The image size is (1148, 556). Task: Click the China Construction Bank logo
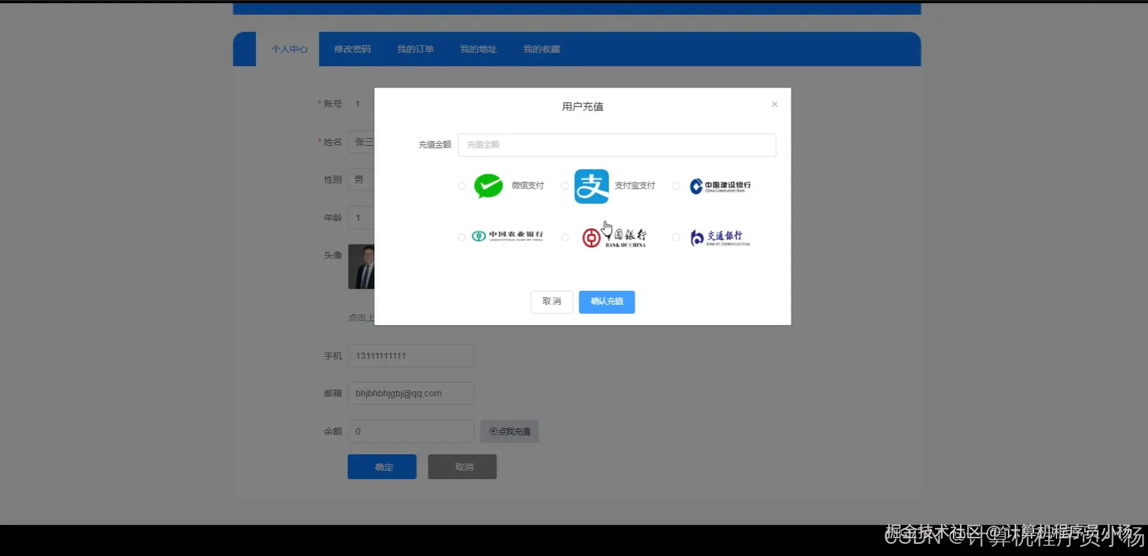click(x=720, y=186)
